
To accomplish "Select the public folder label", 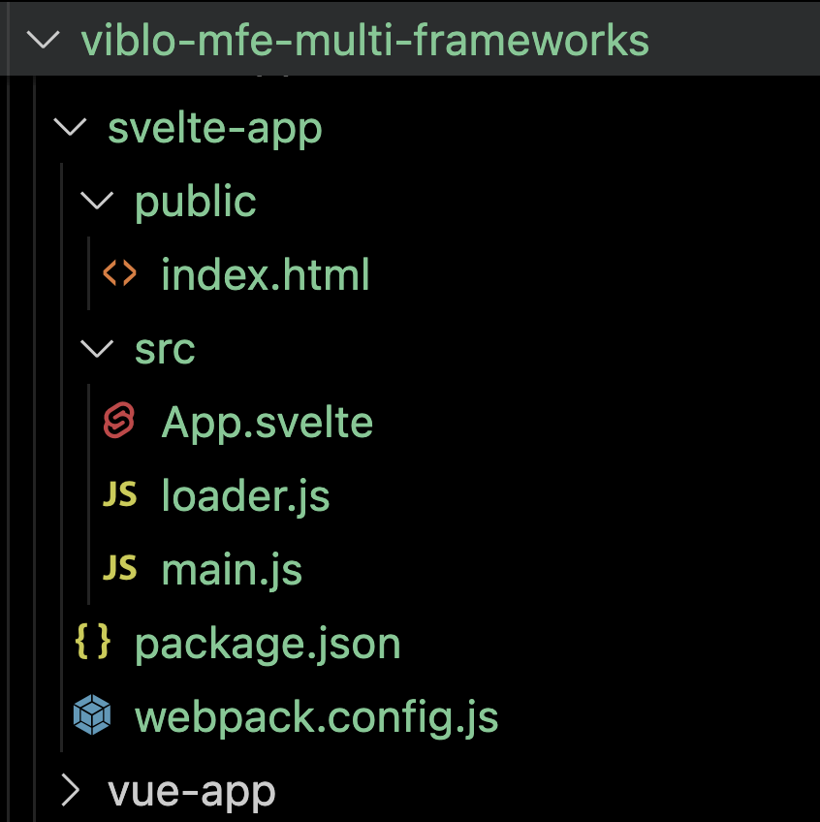I will tap(196, 201).
